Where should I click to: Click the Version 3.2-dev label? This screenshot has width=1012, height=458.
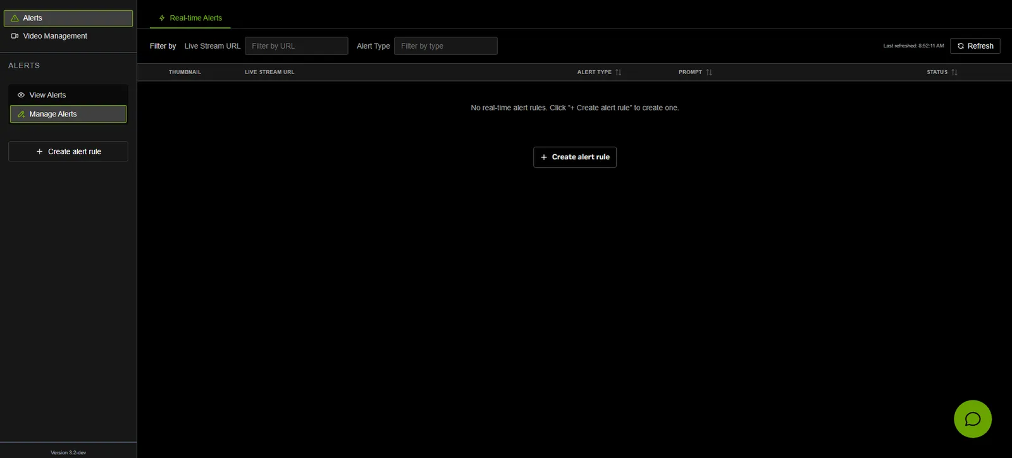pyautogui.click(x=68, y=452)
